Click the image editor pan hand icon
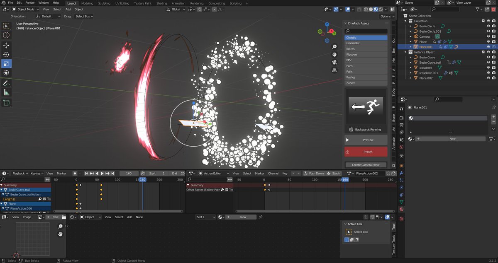The image size is (498, 263). (60, 234)
